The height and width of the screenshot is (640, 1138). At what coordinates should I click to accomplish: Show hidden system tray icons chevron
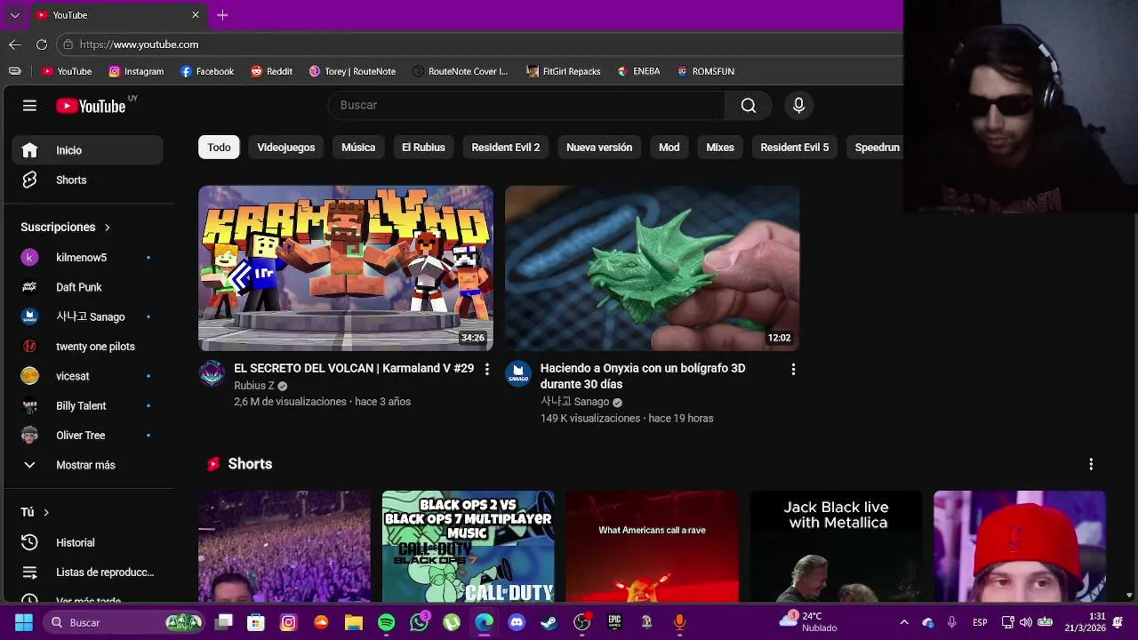[904, 622]
